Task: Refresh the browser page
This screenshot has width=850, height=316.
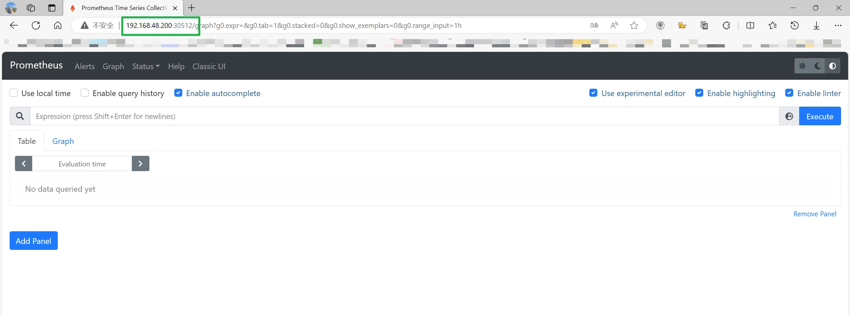Action: (36, 26)
